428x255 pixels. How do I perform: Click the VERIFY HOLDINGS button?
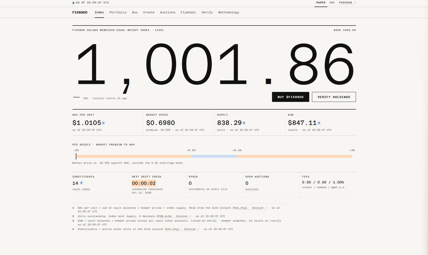click(x=334, y=97)
